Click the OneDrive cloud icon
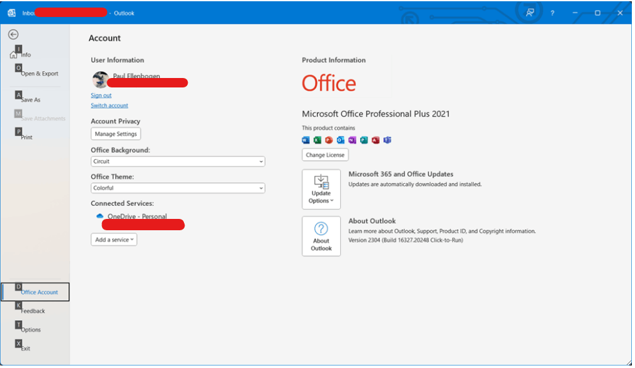 click(x=100, y=216)
